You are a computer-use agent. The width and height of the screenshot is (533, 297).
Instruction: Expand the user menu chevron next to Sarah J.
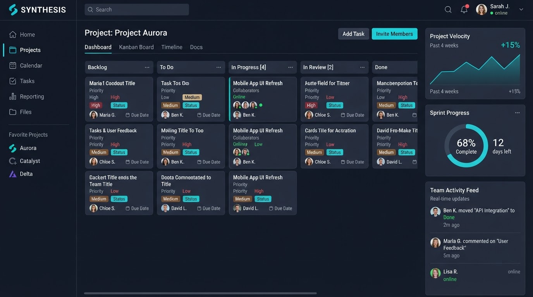521,10
